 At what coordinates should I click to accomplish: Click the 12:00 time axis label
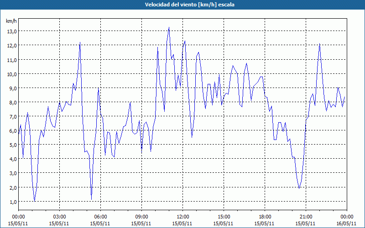point(182,217)
